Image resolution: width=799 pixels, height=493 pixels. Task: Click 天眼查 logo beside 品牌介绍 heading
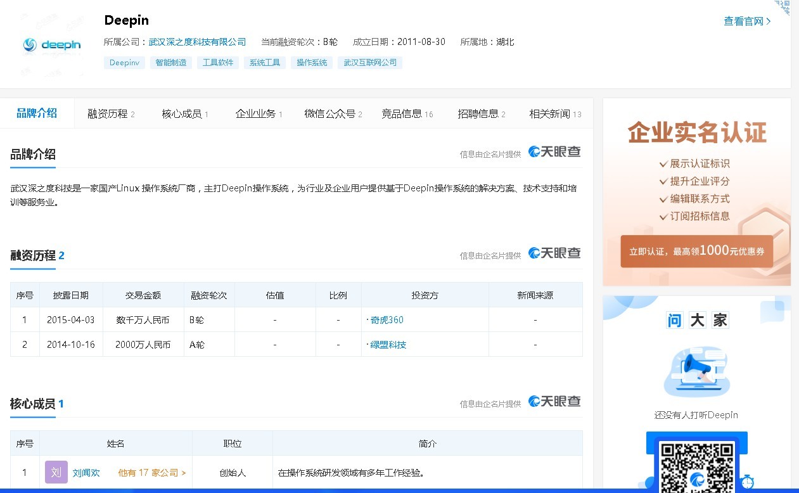coord(554,151)
